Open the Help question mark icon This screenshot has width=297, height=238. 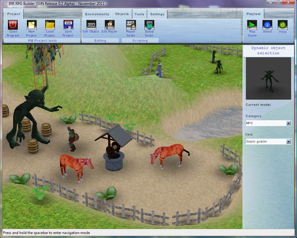(x=283, y=25)
